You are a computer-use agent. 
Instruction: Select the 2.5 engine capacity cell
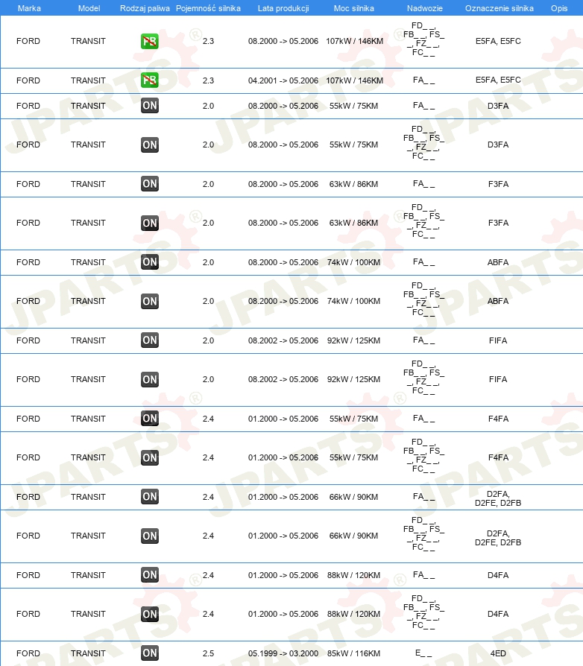point(208,653)
